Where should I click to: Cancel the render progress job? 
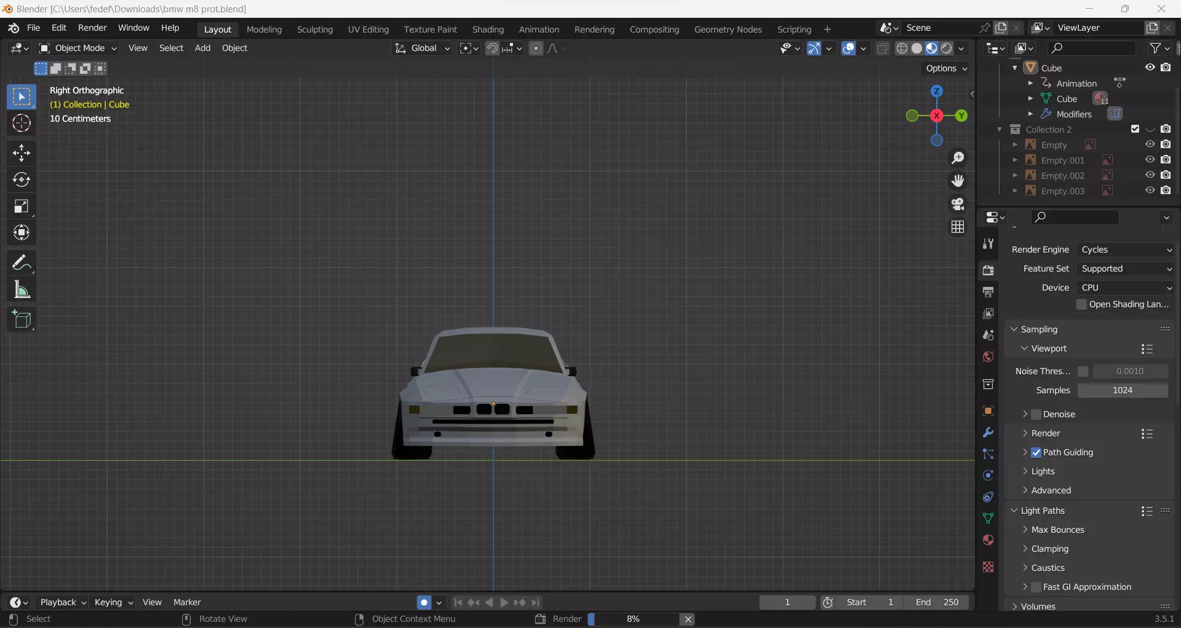tap(688, 619)
